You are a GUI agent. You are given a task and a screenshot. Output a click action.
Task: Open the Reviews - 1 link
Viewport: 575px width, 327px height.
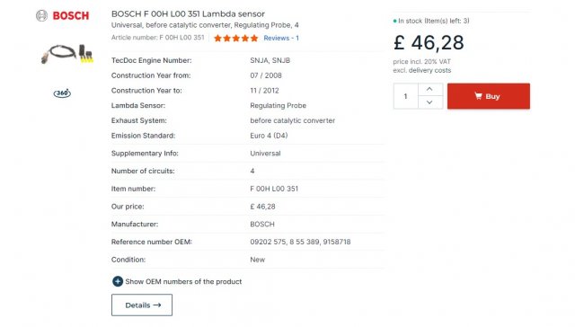281,38
